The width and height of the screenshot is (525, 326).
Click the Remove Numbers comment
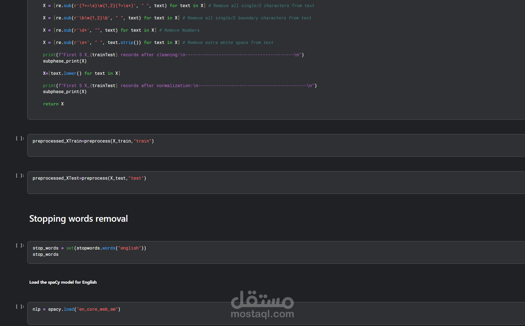tap(179, 30)
